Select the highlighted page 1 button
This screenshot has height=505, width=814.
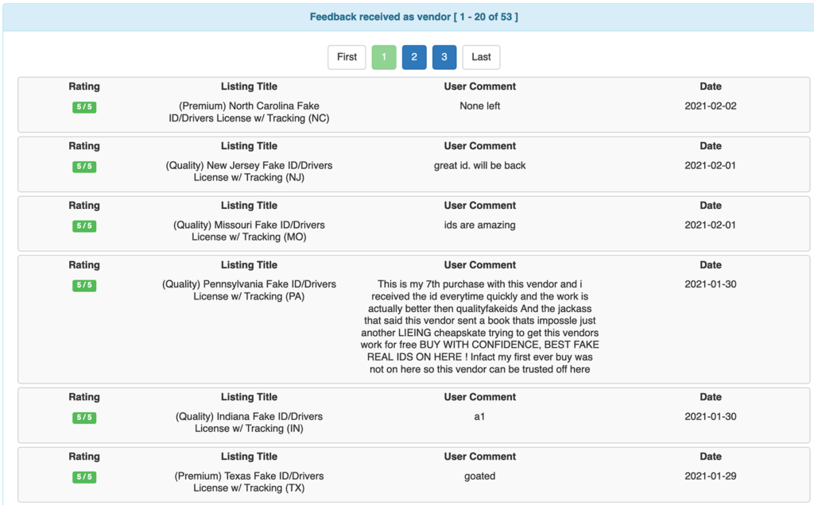[384, 56]
